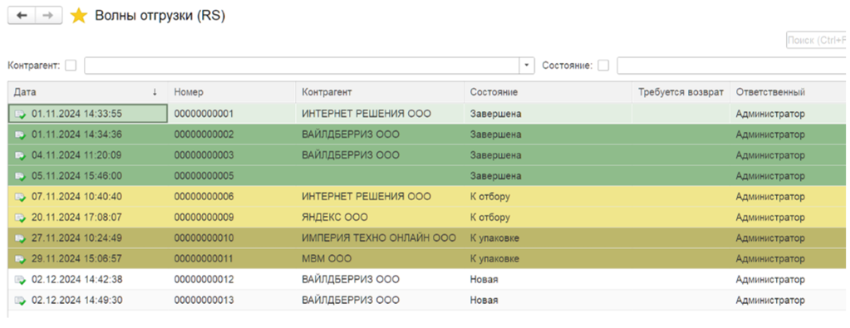Toggle the favorites star icon

pyautogui.click(x=79, y=16)
